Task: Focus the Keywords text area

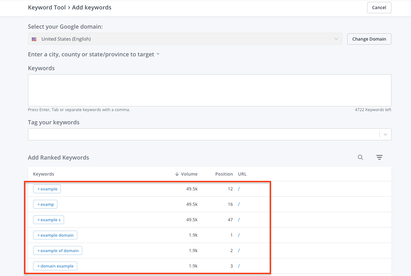Action: [x=209, y=90]
